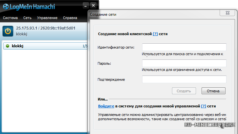Click the Отмена button
Image resolution: width=238 pixels, height=134 pixels.
[213, 91]
